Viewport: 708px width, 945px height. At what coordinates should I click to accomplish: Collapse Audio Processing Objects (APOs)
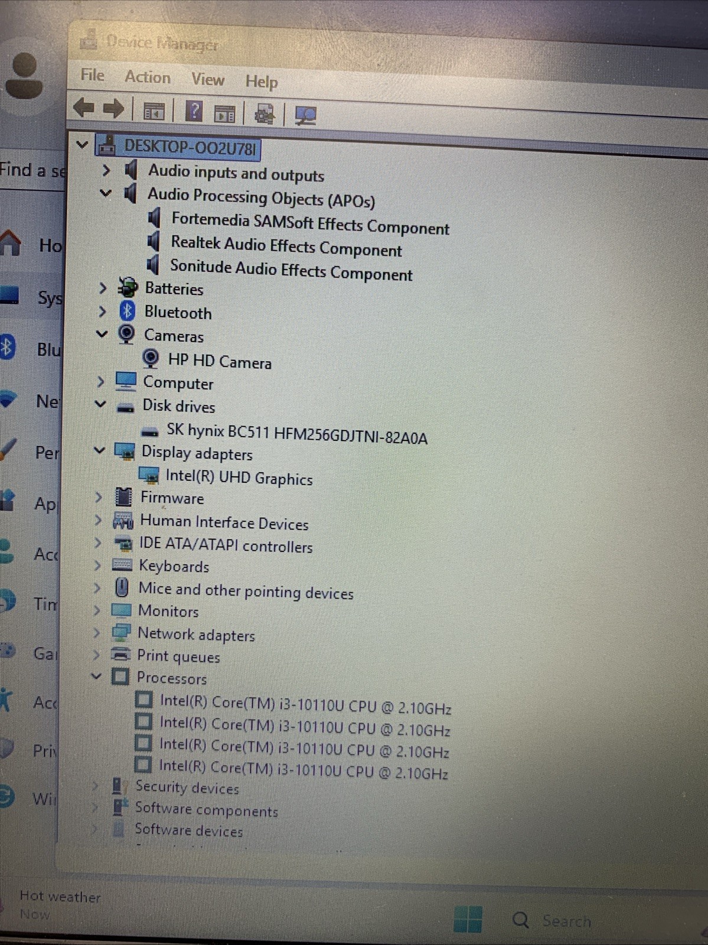106,193
